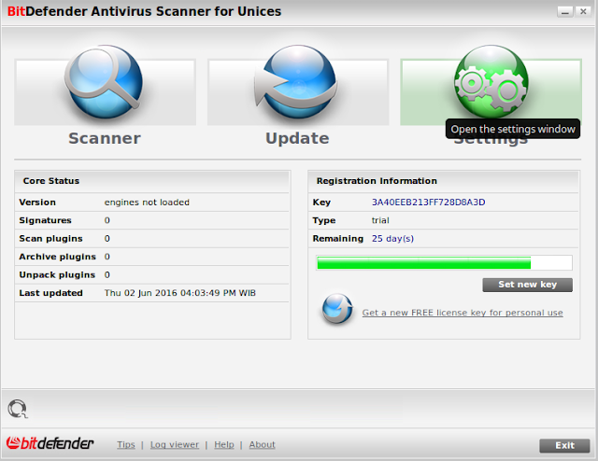Click the Exit button

(x=564, y=445)
